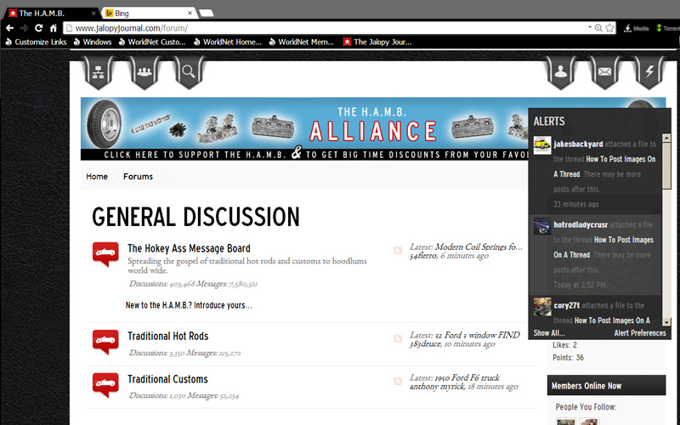Open latest post Modern Coil Springs fo...
680x425 pixels.
pyautogui.click(x=479, y=246)
